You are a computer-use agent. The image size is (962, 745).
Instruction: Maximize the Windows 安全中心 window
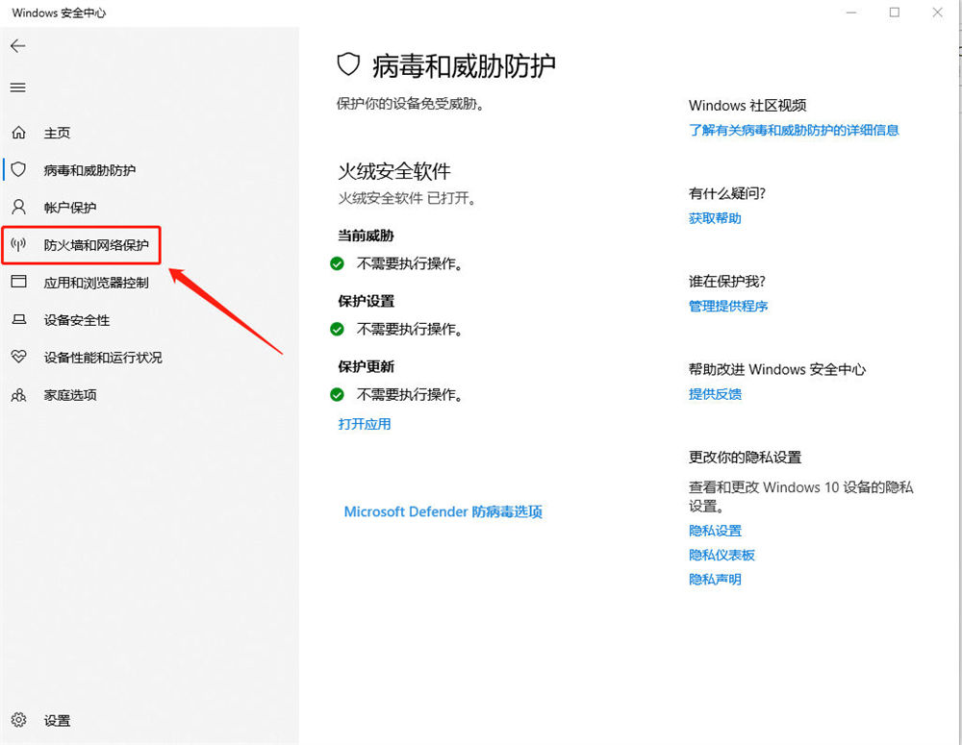point(895,12)
